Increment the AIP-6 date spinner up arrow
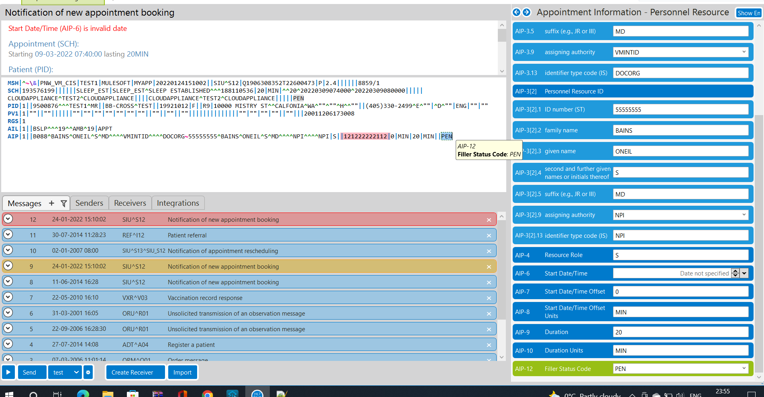Screen dimensions: 764x397 pos(735,271)
